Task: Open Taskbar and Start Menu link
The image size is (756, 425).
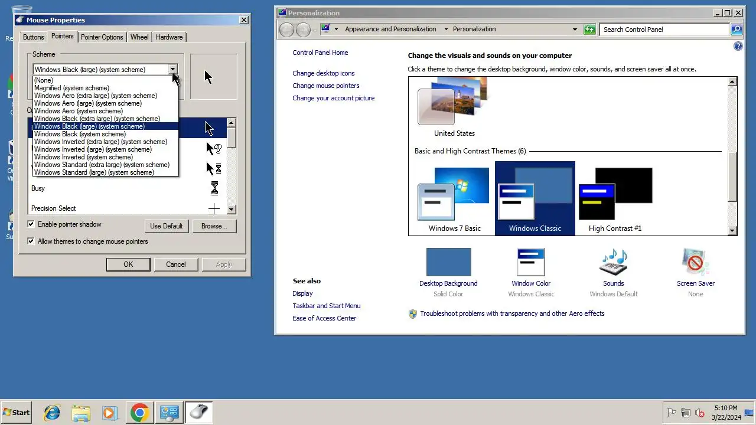Action: 326,306
